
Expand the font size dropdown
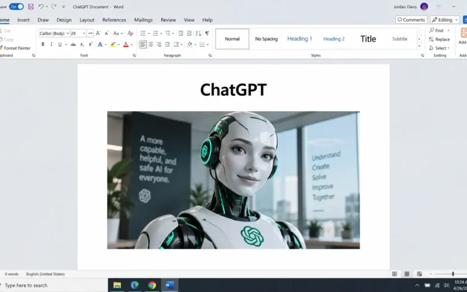pos(84,33)
